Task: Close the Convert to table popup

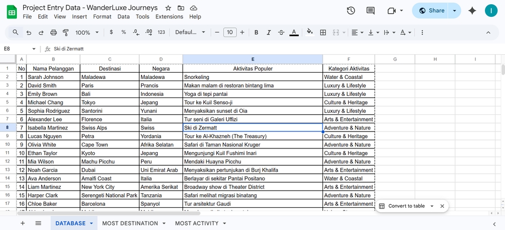Action: 442,206
